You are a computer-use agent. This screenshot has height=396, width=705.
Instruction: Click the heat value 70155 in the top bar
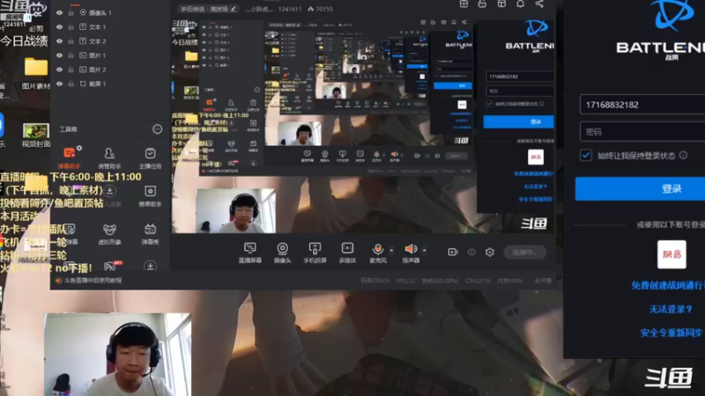[x=320, y=9]
